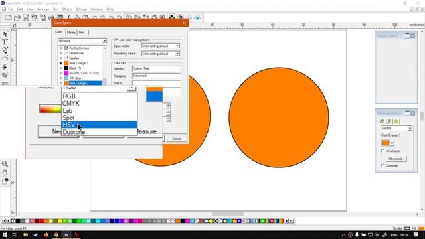Image resolution: width=425 pixels, height=239 pixels.
Task: Switch to the Library tab
Action: (71, 32)
